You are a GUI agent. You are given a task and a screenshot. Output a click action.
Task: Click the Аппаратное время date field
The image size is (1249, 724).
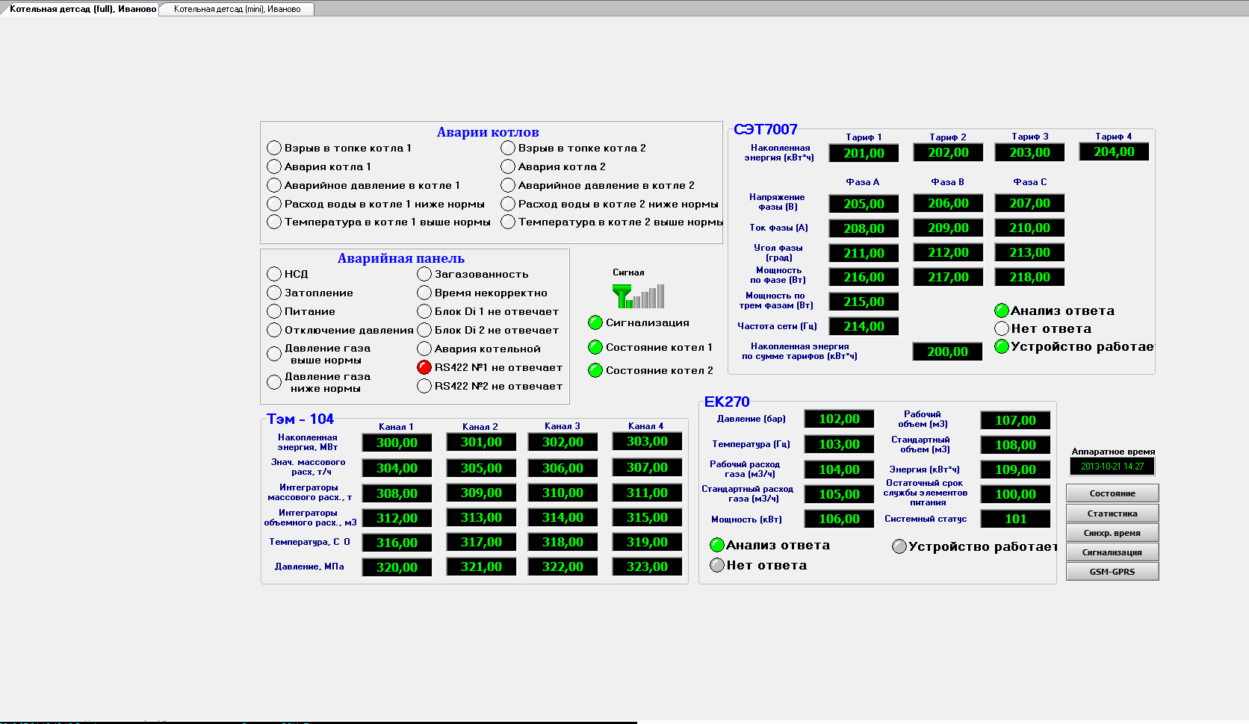pyautogui.click(x=1112, y=466)
